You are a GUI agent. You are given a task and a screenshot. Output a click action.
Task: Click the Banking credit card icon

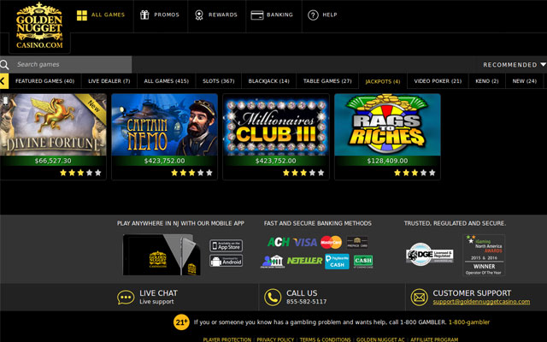[257, 15]
